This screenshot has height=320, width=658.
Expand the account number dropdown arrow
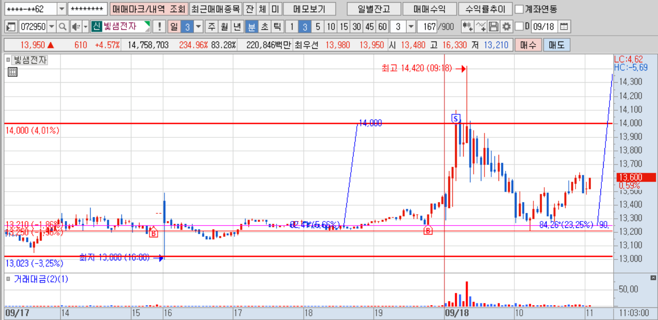62,9
